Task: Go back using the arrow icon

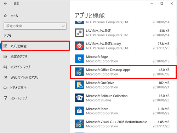Action: [x=5, y=4]
